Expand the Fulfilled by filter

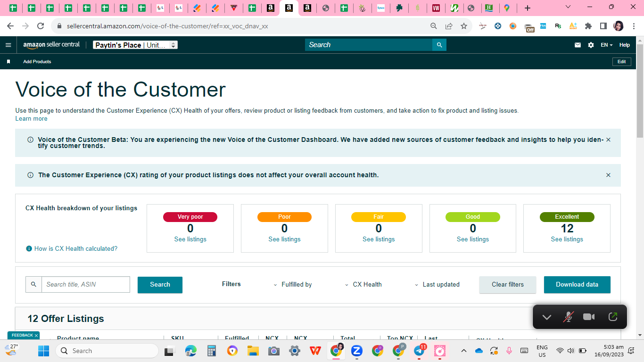coord(293,285)
